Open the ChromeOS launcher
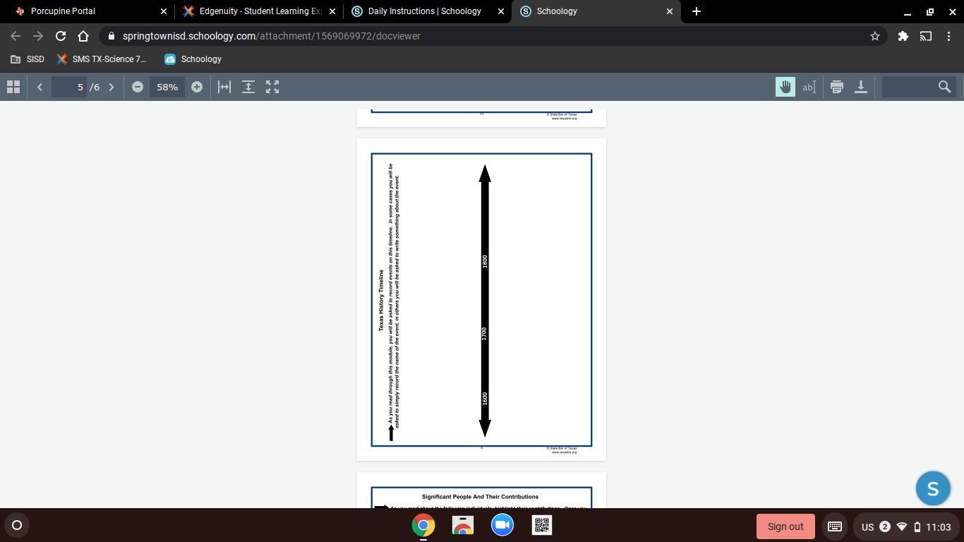This screenshot has height=542, width=964. click(17, 525)
